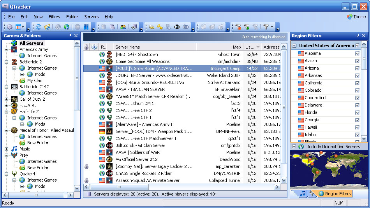Click the eye spectate toolbar icon
The image size is (370, 208).
tap(177, 27)
